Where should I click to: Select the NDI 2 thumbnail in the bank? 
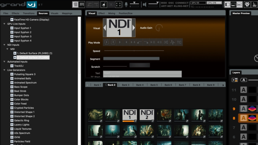[x=147, y=115]
